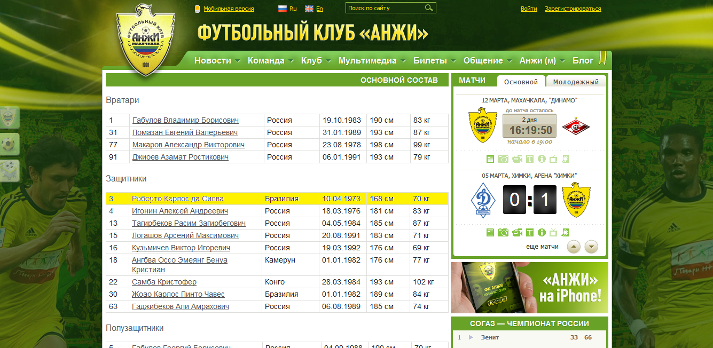Switch to the Молодежный matches tab
713x348 pixels.
576,82
